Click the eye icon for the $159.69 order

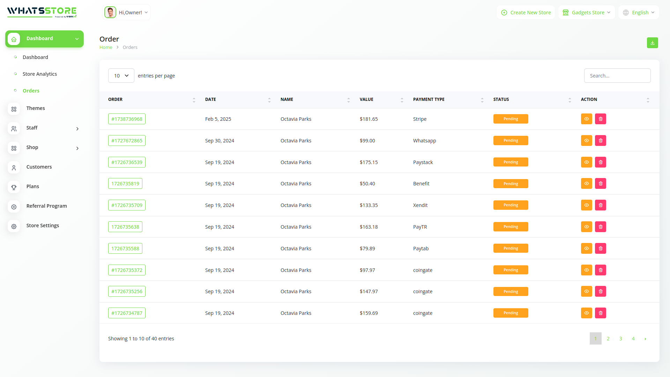tap(586, 313)
